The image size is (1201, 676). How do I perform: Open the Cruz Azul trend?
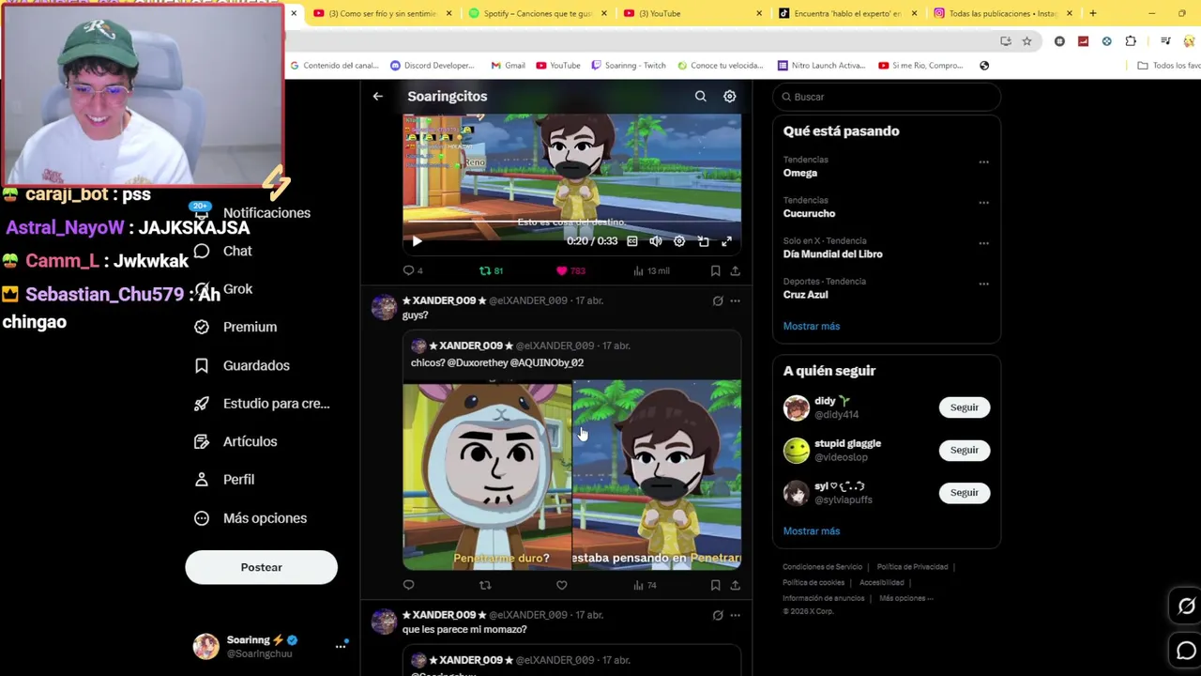805,295
